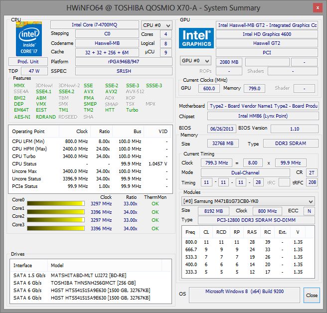Click the BIOS Version field 1.10
Viewport: 327px width, 313px height.
295,129
